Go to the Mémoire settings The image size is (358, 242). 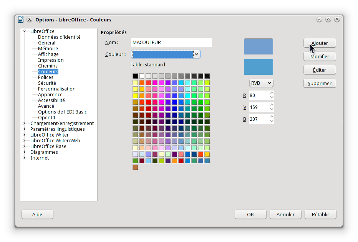tap(48, 49)
